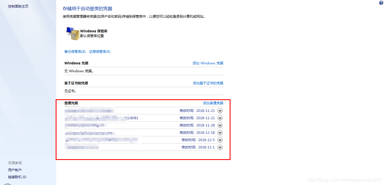Click the 普通凭据 section heading
Screen dimensions: 384x185
coord(71,103)
